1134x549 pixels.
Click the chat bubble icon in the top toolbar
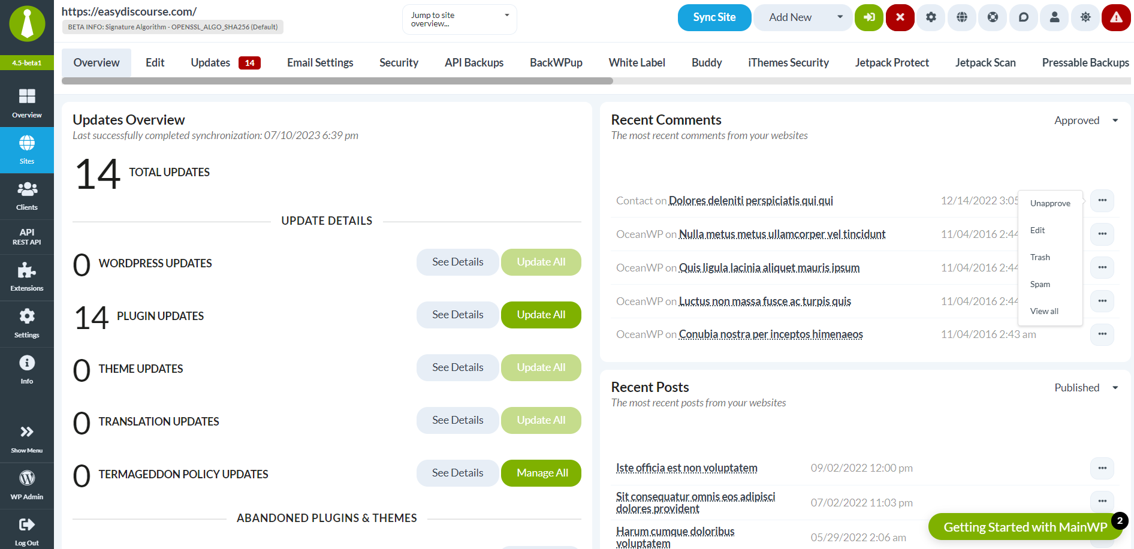1024,17
